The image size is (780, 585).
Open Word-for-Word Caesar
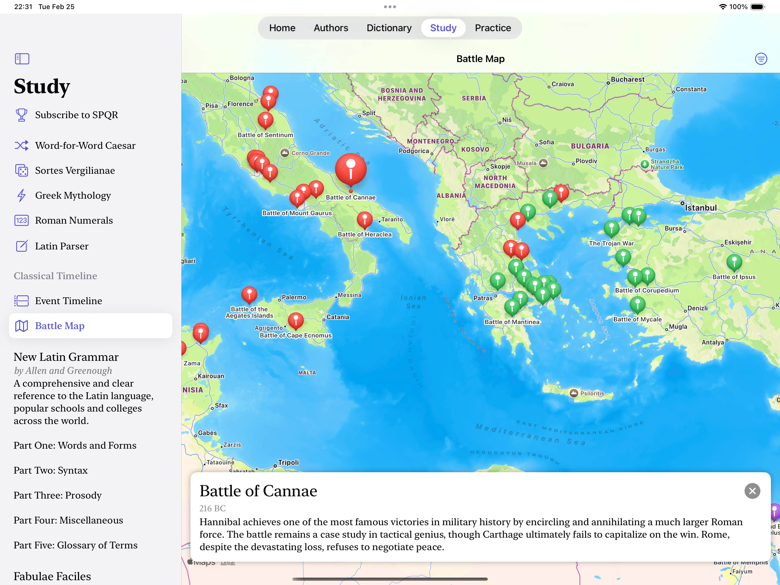[91, 145]
